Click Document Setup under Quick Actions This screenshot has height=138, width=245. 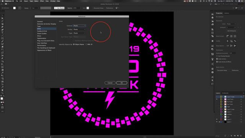[x=222, y=71]
